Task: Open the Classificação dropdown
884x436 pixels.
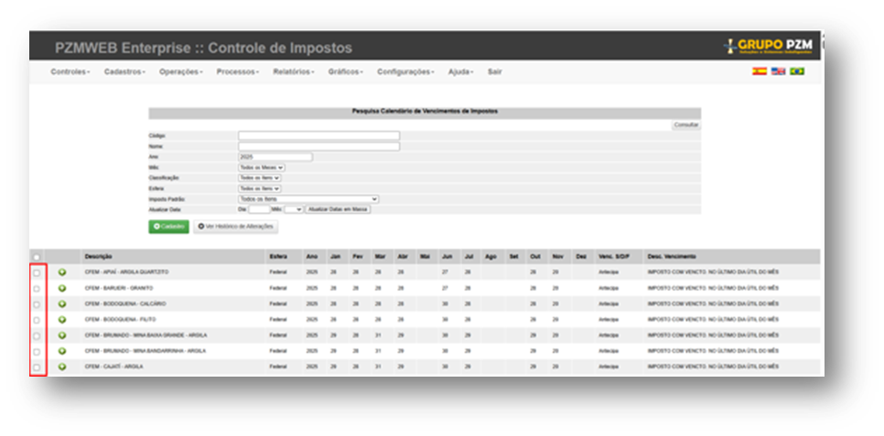Action: tap(259, 177)
